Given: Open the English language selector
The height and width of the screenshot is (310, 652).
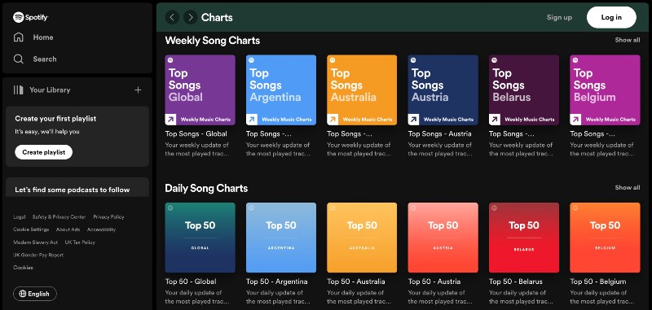Looking at the screenshot, I should 35,294.
